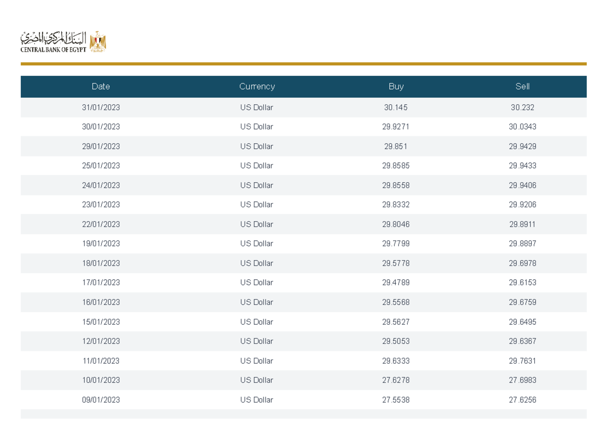Select the Buy column header
The image size is (607, 429).
[396, 87]
